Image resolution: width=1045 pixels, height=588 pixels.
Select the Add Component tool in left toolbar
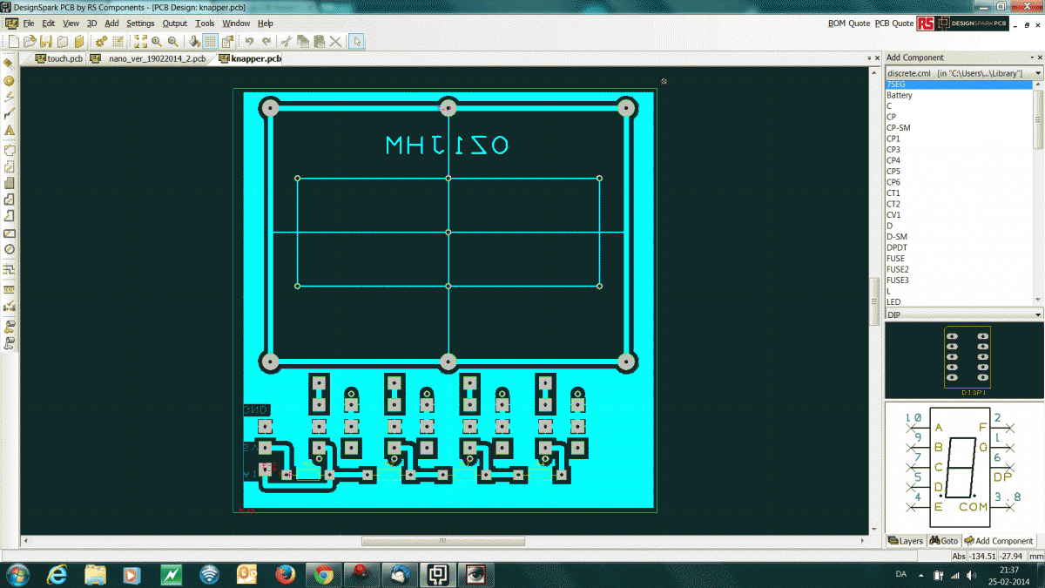pyautogui.click(x=10, y=64)
